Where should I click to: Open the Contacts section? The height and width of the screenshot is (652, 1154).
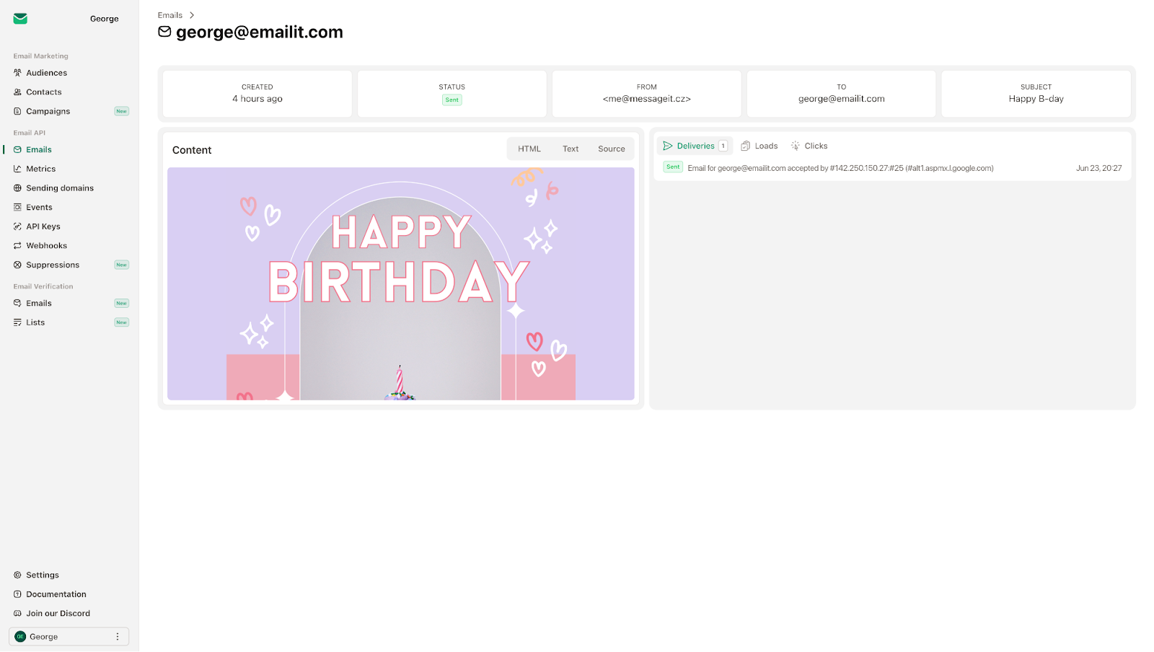[44, 92]
